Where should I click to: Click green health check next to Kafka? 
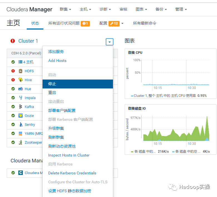tap(13, 107)
